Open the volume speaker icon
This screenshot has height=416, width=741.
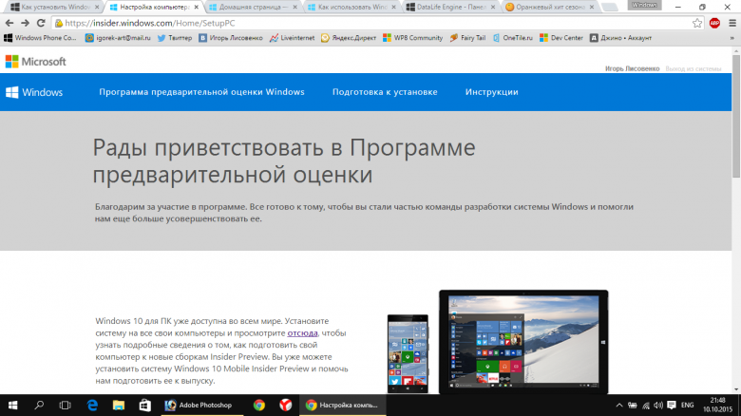[x=658, y=406]
